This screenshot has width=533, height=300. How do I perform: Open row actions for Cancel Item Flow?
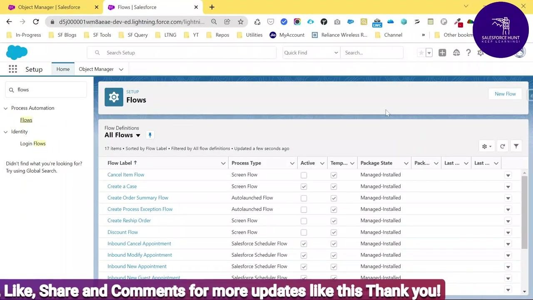[508, 175]
